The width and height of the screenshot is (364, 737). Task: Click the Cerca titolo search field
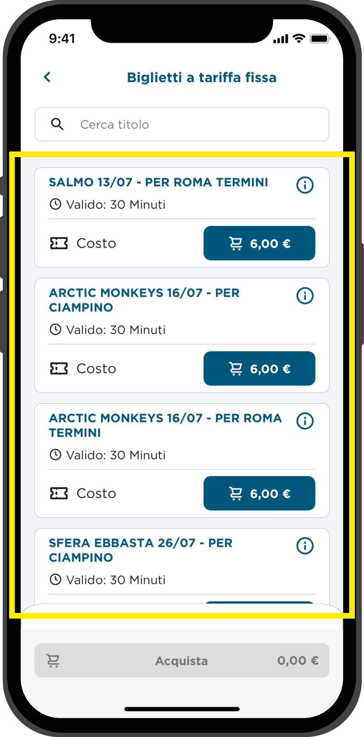(182, 125)
